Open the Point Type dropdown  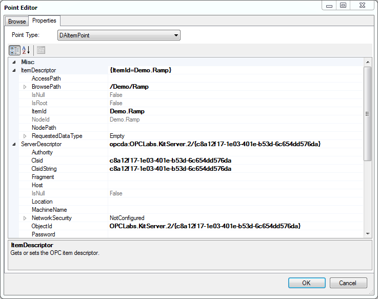176,35
